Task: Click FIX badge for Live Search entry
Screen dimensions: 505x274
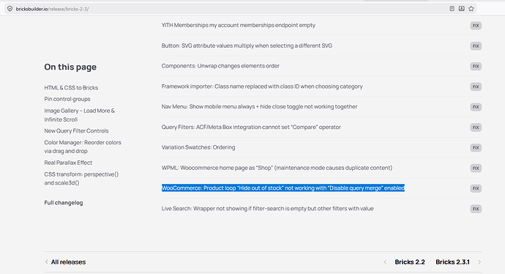Action: click(476, 209)
